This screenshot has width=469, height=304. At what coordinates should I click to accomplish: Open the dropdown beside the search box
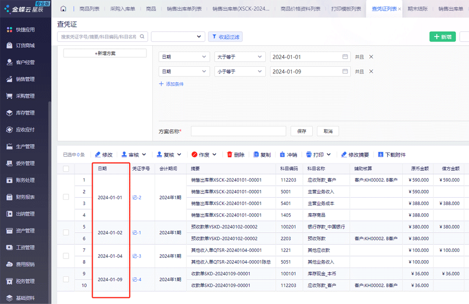pyautogui.click(x=178, y=36)
